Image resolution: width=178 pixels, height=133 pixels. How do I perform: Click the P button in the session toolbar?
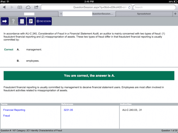31,21
